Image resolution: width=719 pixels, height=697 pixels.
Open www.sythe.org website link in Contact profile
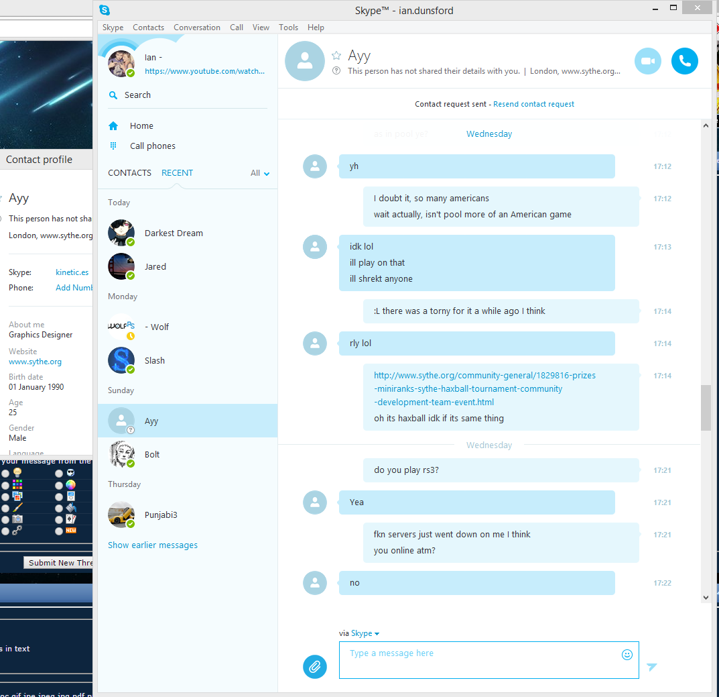click(x=35, y=362)
